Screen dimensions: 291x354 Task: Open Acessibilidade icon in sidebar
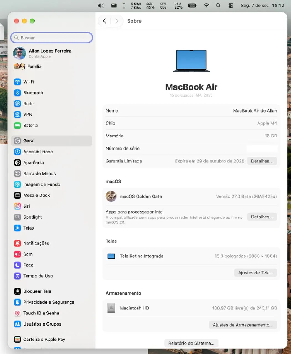17,152
